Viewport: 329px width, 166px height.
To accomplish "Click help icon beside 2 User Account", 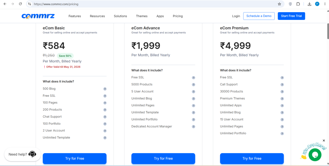I will [105, 131].
